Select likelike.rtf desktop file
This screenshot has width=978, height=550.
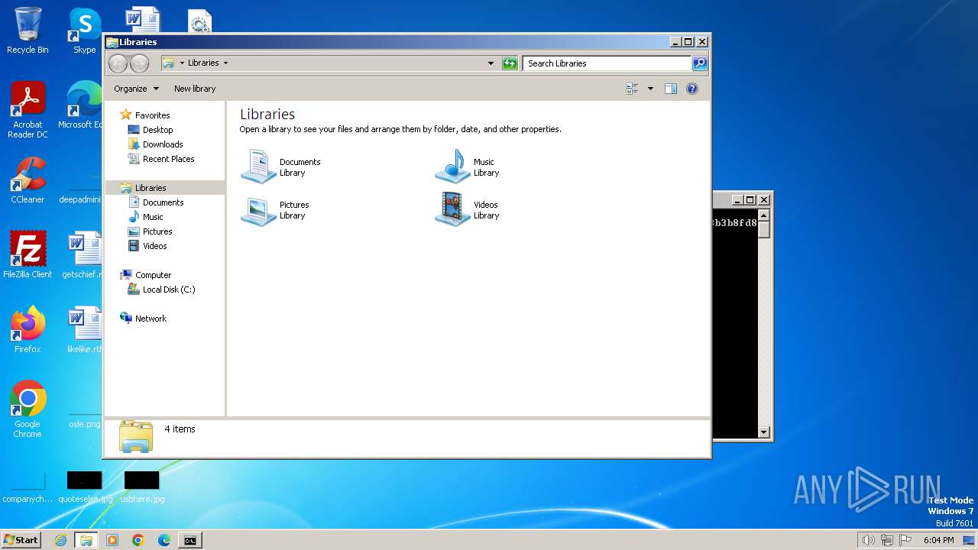coord(85,330)
